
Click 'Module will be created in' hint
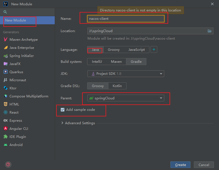pyautogui.click(x=131, y=39)
